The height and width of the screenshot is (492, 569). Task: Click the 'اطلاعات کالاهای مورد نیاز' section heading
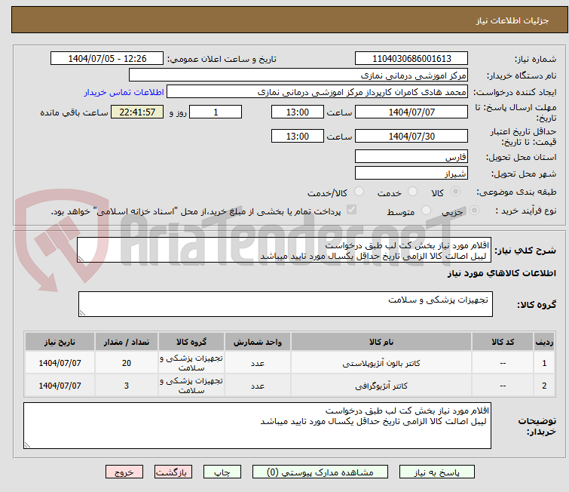[x=501, y=273]
